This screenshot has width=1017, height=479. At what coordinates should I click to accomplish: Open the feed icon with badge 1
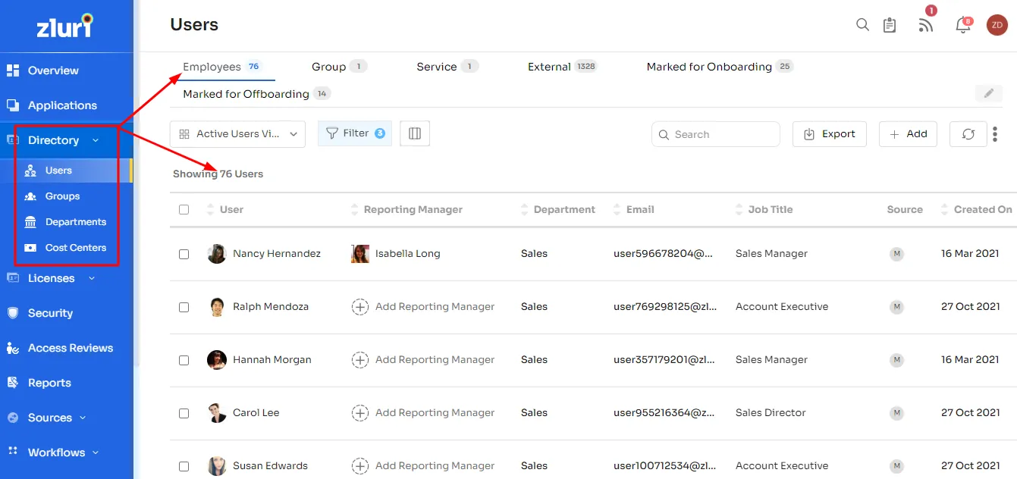click(x=926, y=25)
